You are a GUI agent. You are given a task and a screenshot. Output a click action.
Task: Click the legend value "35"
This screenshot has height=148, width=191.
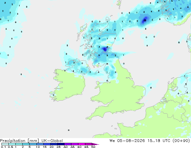tap(72, 147)
